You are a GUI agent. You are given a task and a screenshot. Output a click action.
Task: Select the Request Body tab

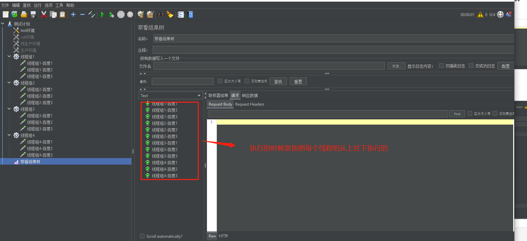pyautogui.click(x=220, y=104)
